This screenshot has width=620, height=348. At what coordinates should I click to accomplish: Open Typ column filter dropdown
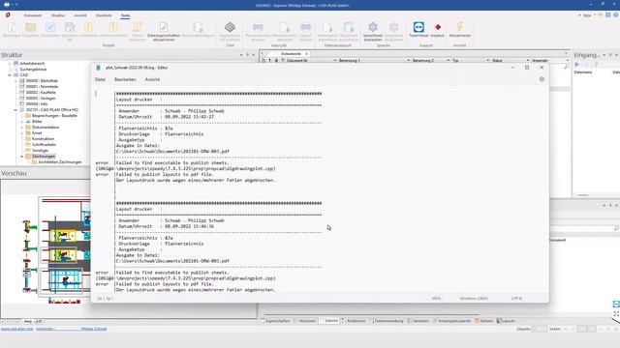(487, 60)
